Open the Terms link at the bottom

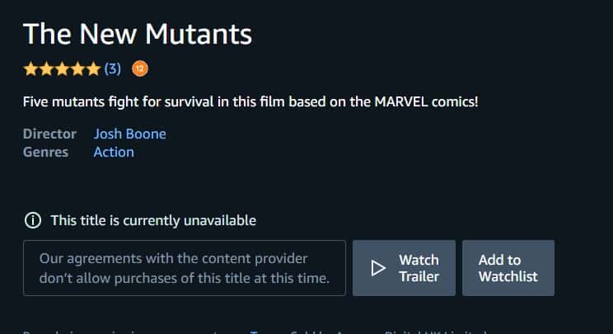click(267, 332)
